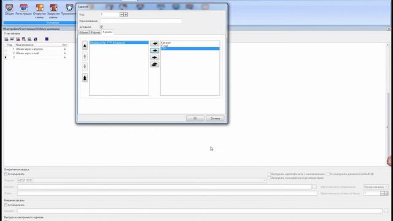The height and width of the screenshot is (221, 393).
Task: Move selected channel one step up
Action: (85, 56)
